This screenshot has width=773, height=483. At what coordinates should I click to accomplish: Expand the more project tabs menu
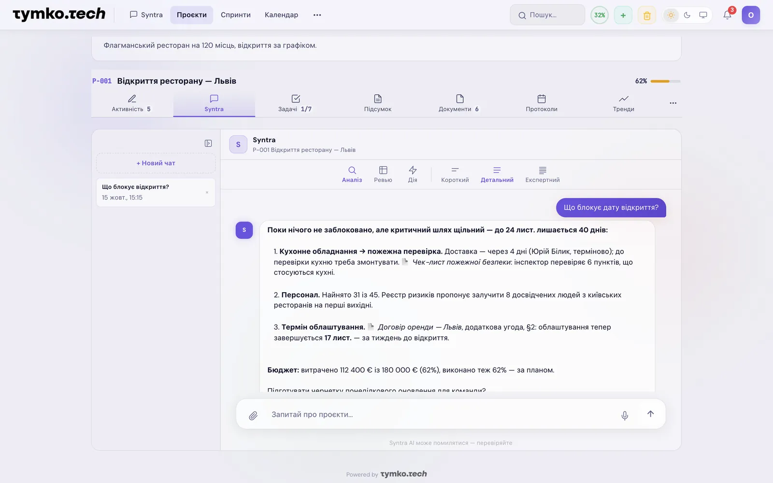[x=673, y=103]
